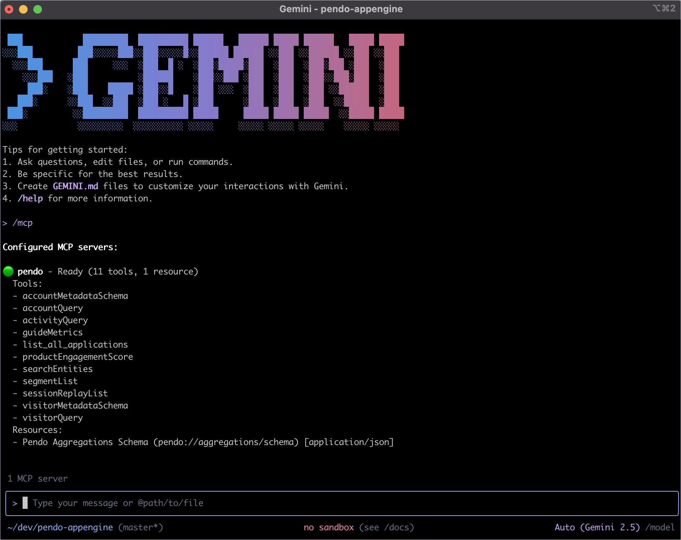Click the '(see /docs)' footer text
This screenshot has width=681, height=540.
(387, 527)
